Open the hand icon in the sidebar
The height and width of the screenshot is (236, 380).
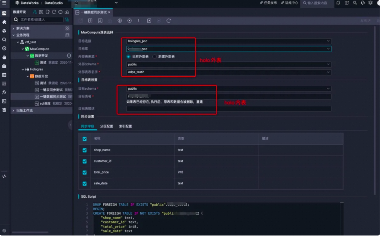pyautogui.click(x=4, y=57)
